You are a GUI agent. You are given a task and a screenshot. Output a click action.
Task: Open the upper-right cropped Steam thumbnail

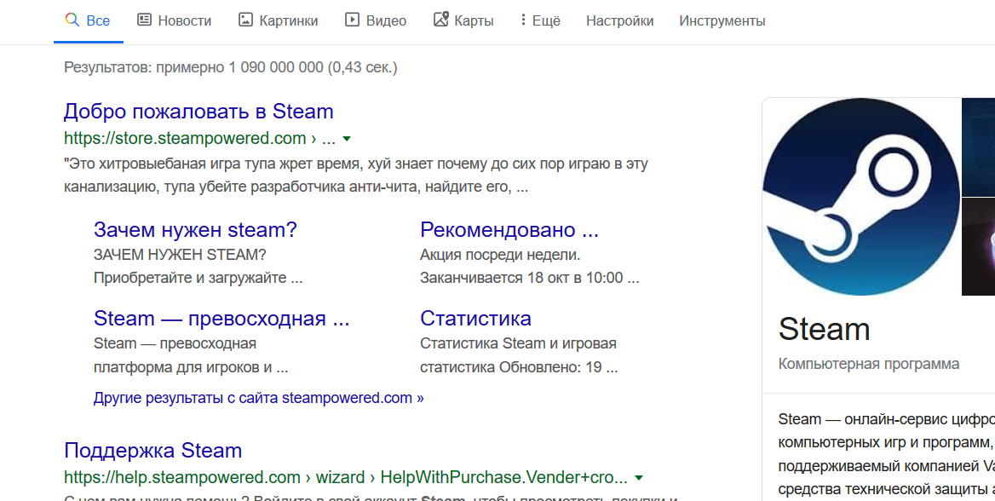tap(979, 147)
